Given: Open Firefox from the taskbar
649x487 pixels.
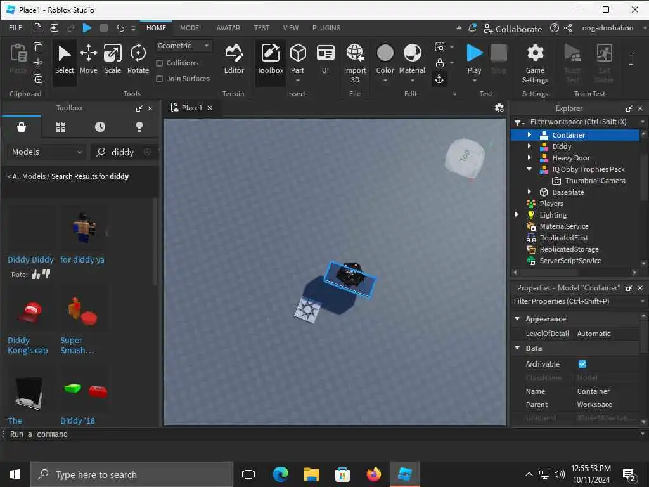Looking at the screenshot, I should [373, 474].
